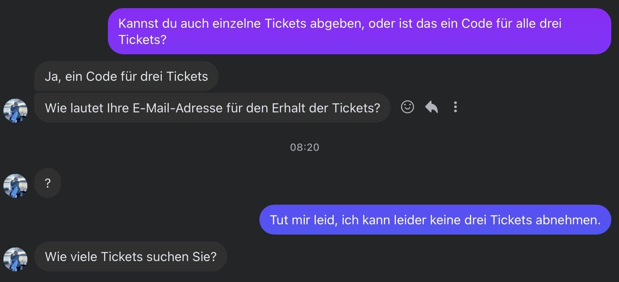Click the '?' message bubble
Viewport: 619px width, 282px height.
[x=48, y=183]
